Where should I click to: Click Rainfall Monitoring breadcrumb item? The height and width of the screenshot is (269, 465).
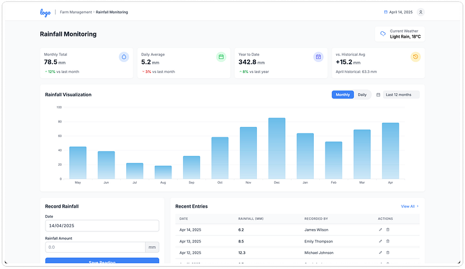point(112,12)
